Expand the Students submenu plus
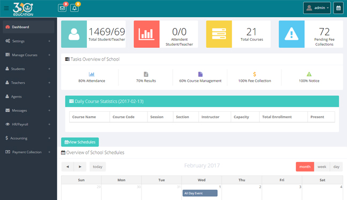Screen dimensions: 347x200 [49, 69]
